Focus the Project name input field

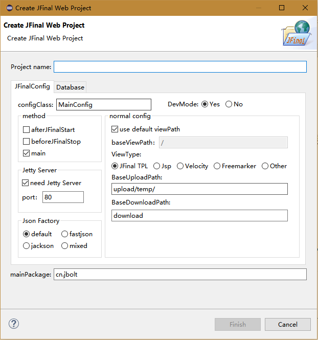point(180,67)
